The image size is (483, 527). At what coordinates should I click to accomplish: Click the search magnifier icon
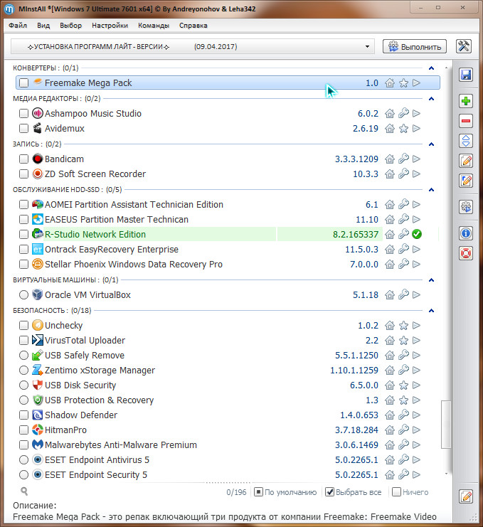click(24, 491)
